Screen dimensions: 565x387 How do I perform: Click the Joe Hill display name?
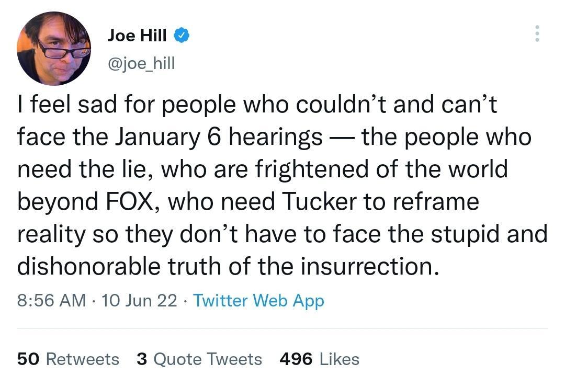point(138,35)
